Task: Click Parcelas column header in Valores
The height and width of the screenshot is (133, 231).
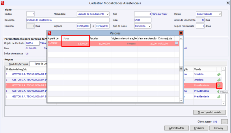Action: [x=100, y=38]
